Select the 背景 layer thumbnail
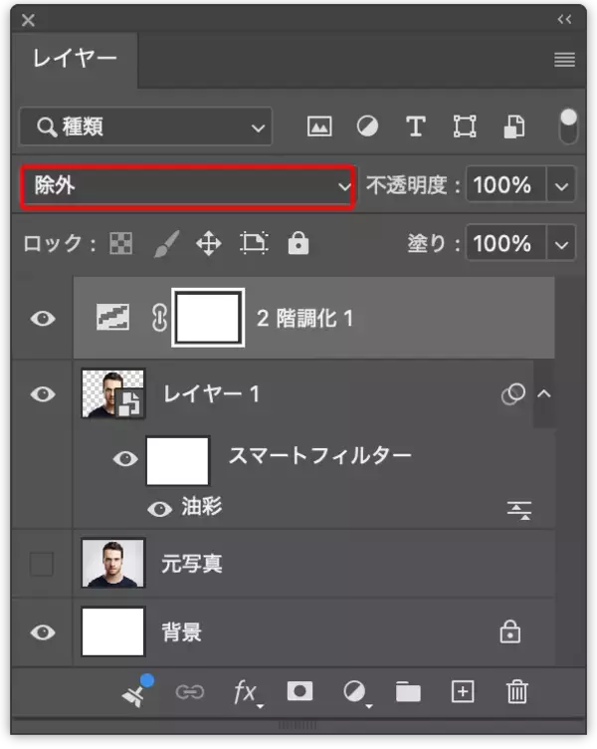The image size is (597, 749). point(113,631)
